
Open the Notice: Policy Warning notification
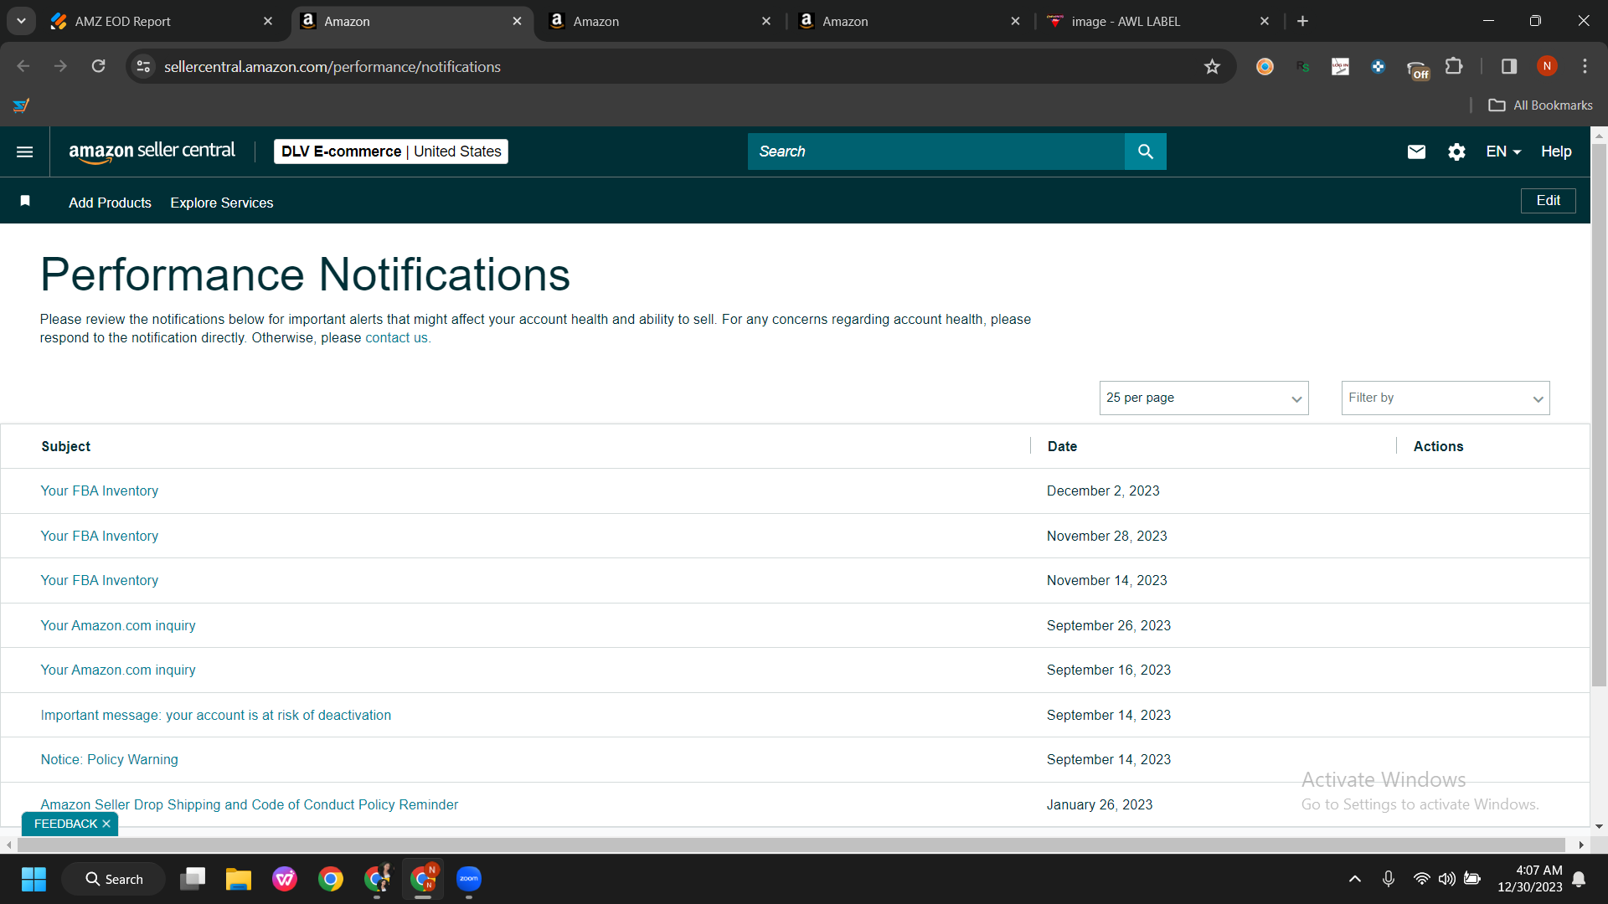point(109,759)
